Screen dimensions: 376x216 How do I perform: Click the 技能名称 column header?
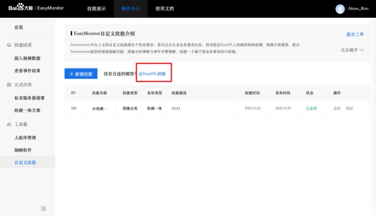pos(100,93)
